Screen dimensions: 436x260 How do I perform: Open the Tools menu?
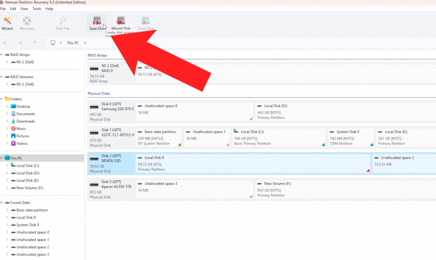tap(37, 8)
